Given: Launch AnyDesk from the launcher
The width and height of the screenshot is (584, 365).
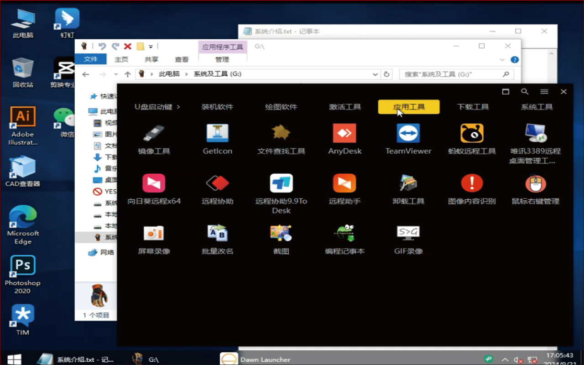Looking at the screenshot, I should click(x=345, y=139).
